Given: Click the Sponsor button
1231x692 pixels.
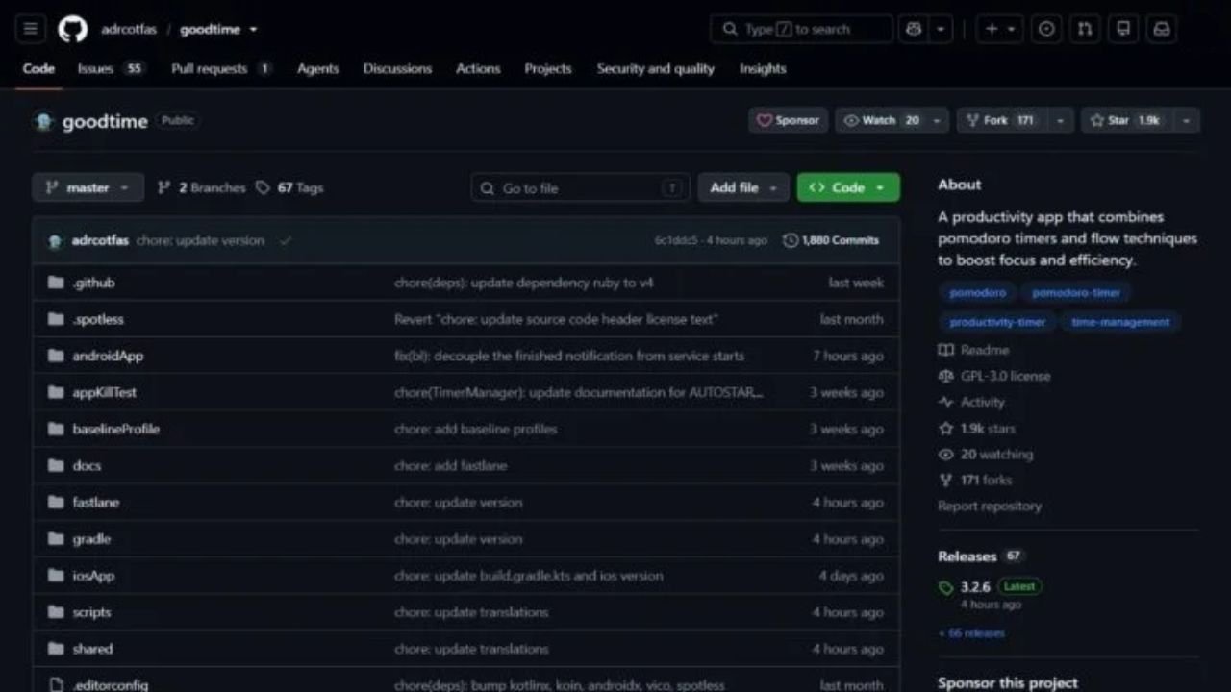Looking at the screenshot, I should (x=788, y=120).
